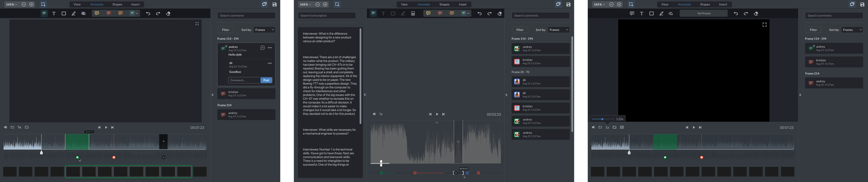Choose the red comment preset in left window
Screen dimensions: 868x182
[109, 13]
